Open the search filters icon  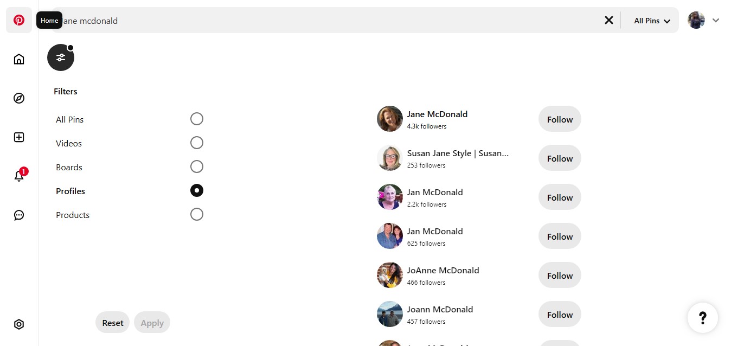(x=61, y=57)
